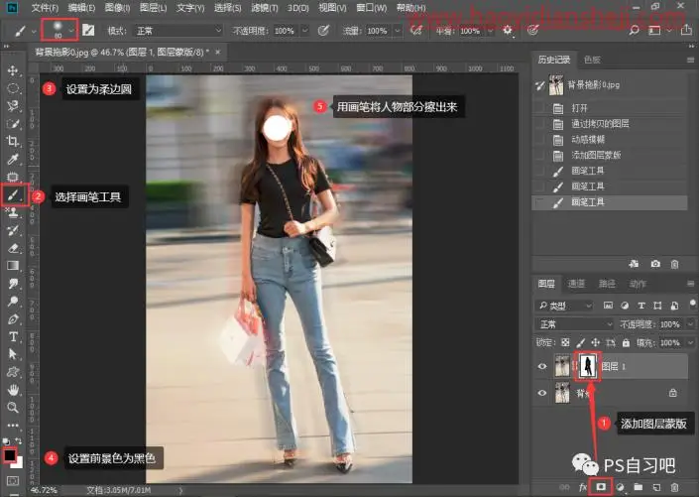Create a new layer
The width and height of the screenshot is (699, 497).
point(656,487)
